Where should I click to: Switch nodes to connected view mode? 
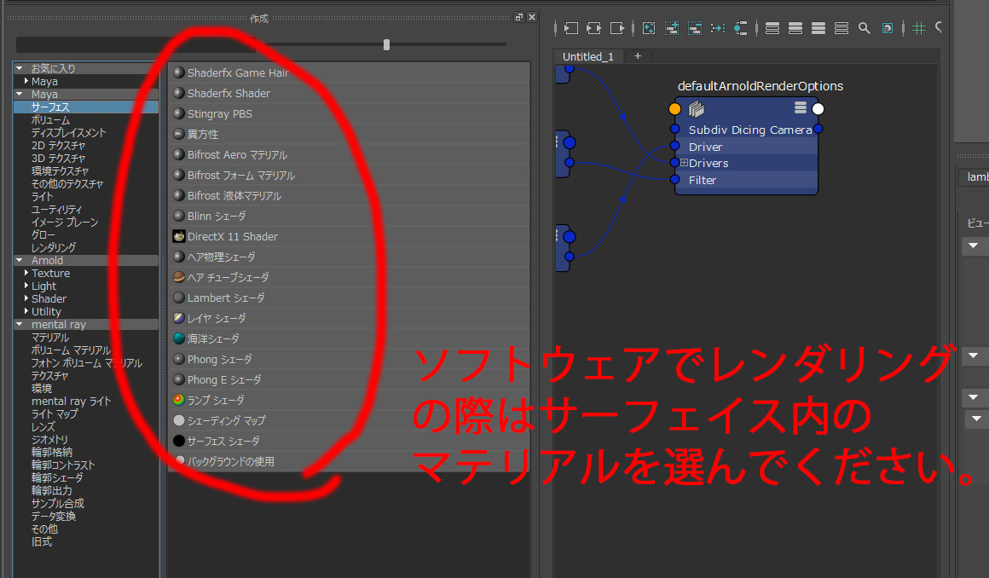pyautogui.click(x=795, y=28)
